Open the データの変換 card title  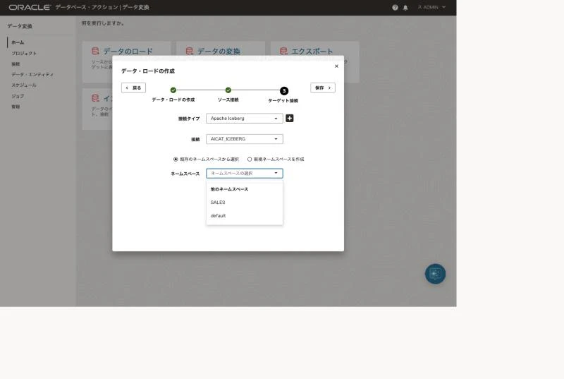pos(219,51)
